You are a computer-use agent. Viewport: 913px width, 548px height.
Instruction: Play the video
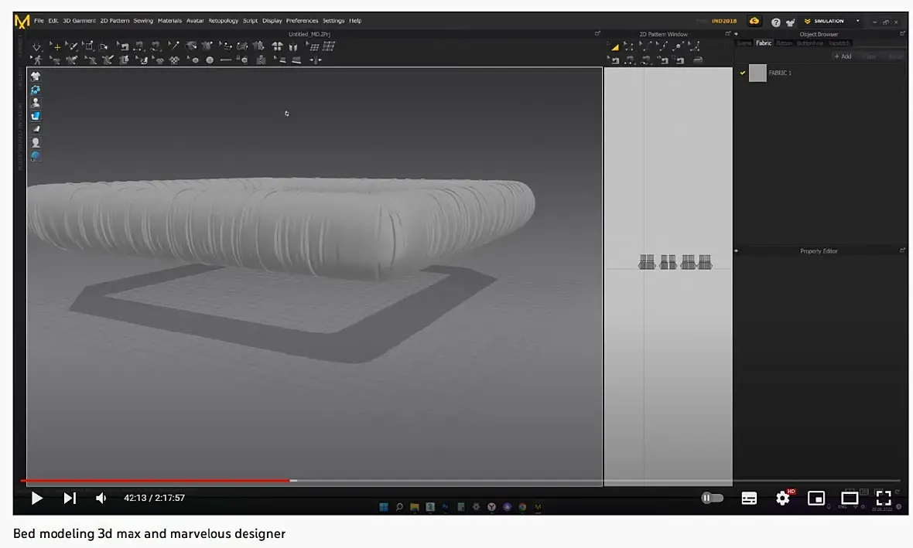tap(36, 498)
